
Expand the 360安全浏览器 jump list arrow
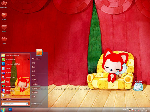click(28, 60)
